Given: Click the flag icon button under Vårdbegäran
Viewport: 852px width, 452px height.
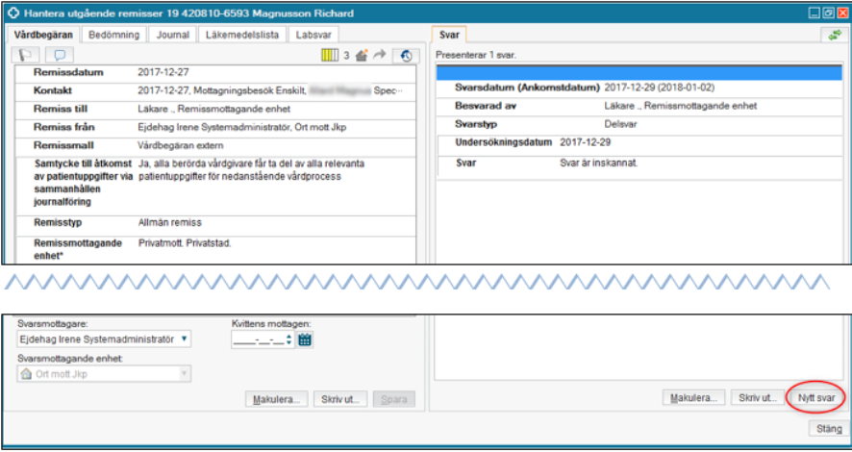Looking at the screenshot, I should 27,56.
